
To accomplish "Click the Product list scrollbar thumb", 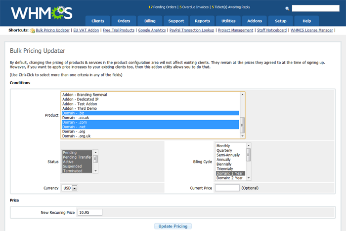I will point(242,125).
